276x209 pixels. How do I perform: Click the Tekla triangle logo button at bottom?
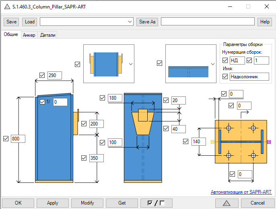(226, 203)
